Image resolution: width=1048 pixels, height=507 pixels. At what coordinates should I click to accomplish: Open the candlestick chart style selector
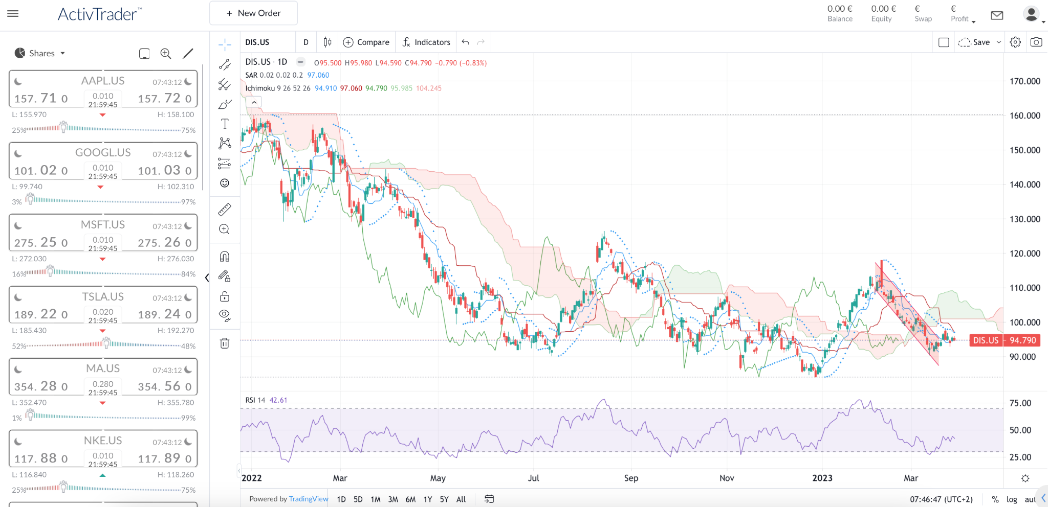point(327,42)
